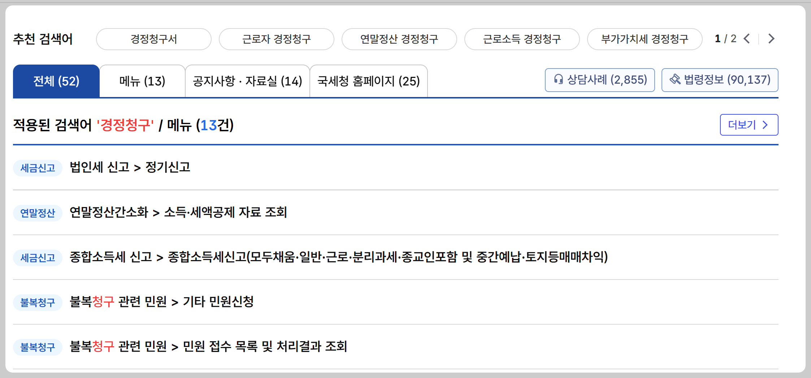Click the next-page arrow for recommended keywords
The width and height of the screenshot is (811, 378).
[x=771, y=39]
